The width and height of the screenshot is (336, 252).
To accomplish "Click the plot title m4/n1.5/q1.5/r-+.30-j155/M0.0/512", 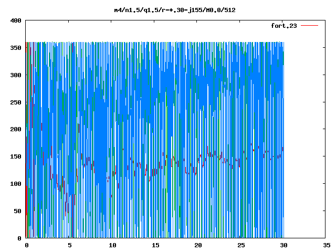I will point(175,10).
